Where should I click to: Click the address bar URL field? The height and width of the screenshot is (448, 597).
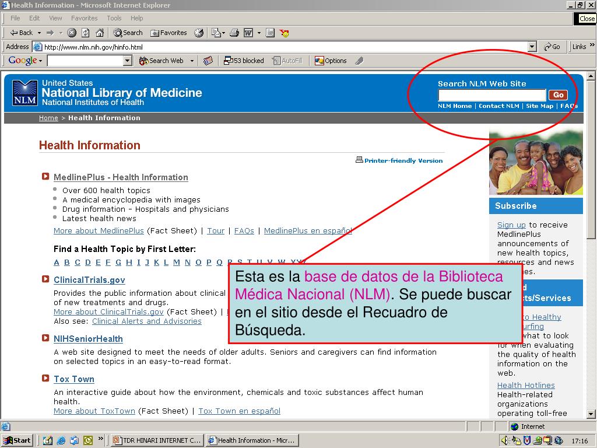(x=280, y=47)
